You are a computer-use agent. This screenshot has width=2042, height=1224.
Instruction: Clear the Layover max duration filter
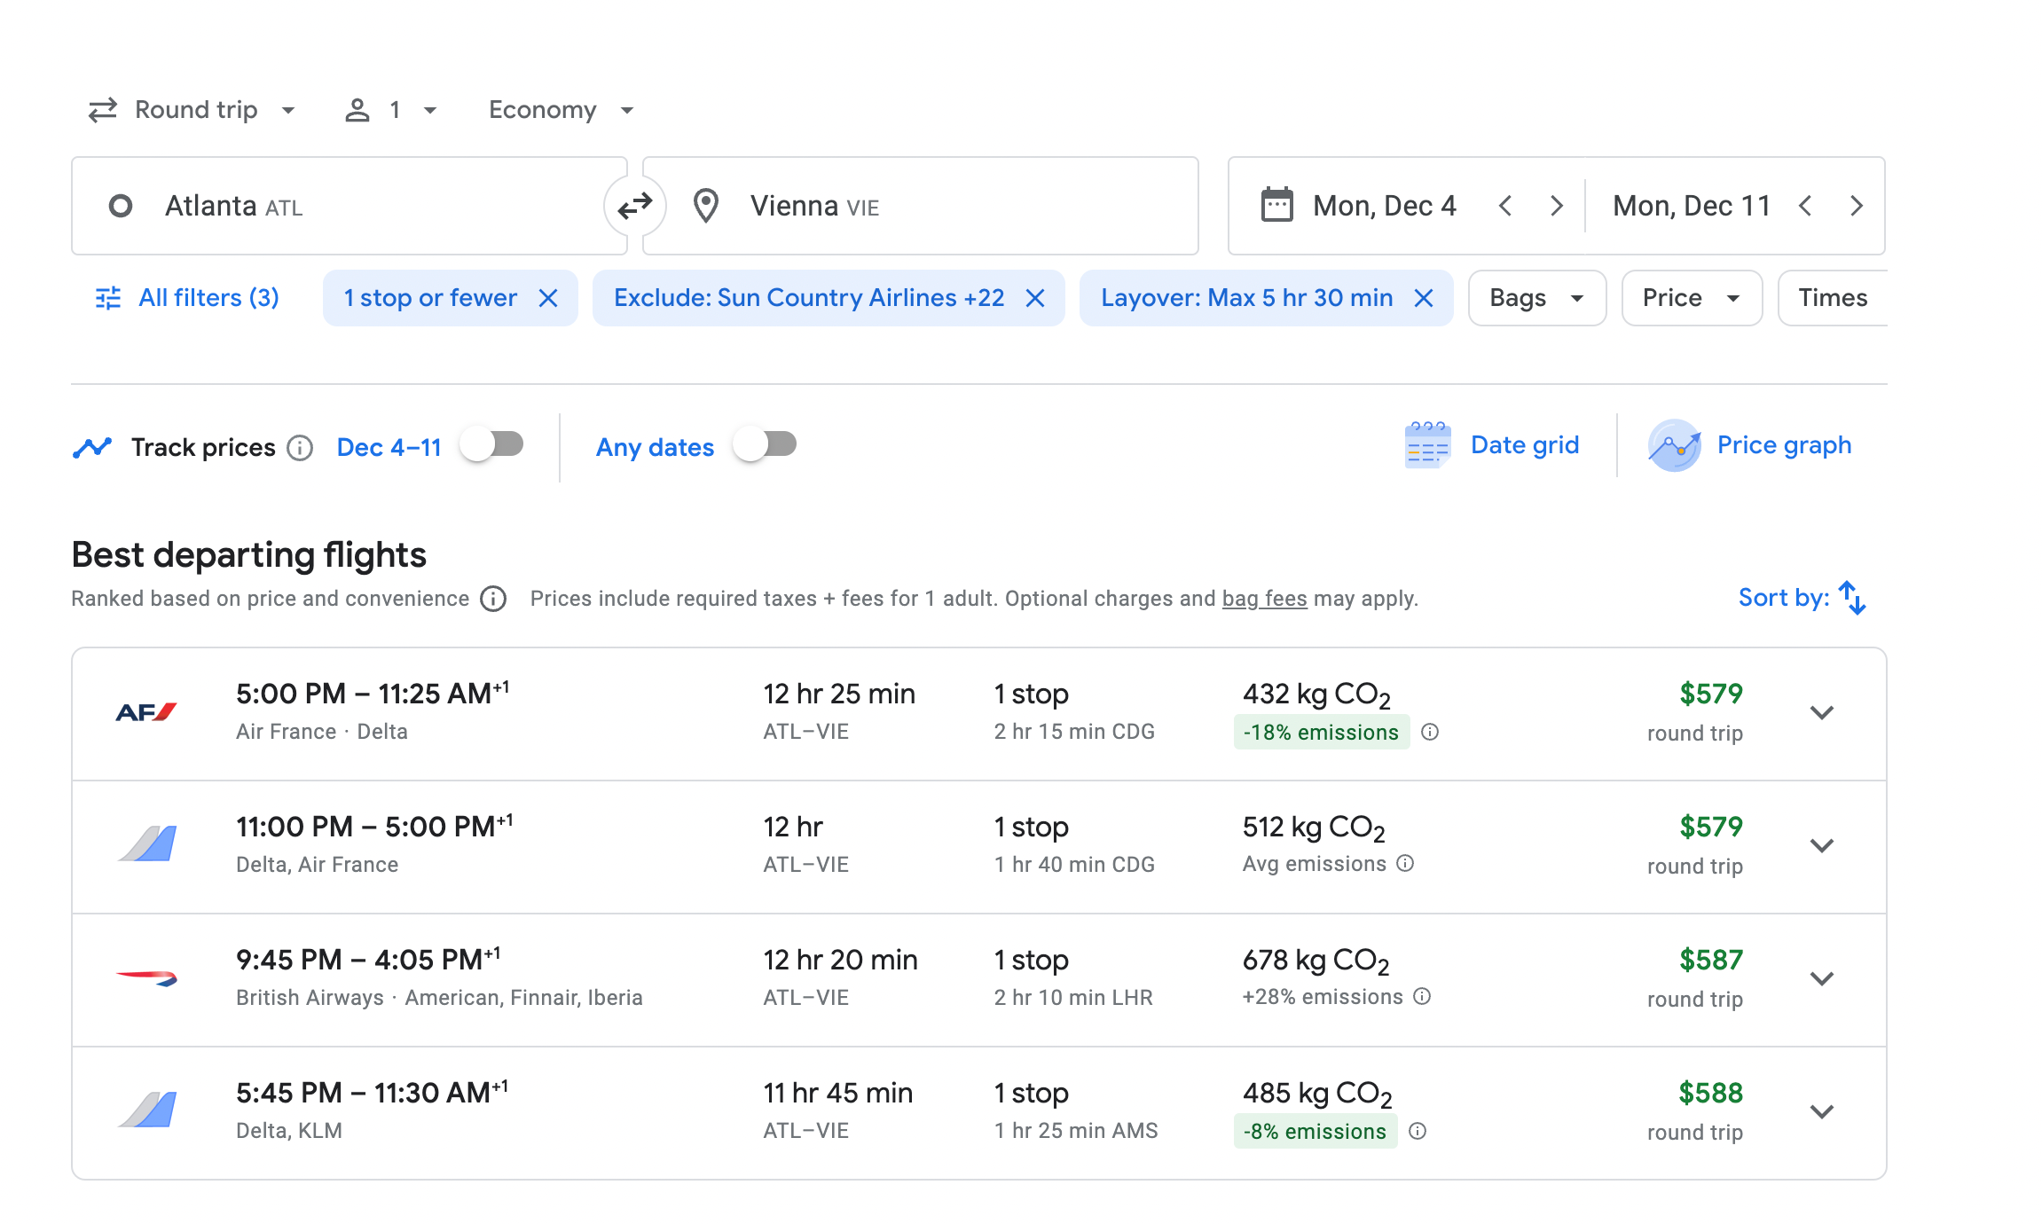click(x=1423, y=298)
